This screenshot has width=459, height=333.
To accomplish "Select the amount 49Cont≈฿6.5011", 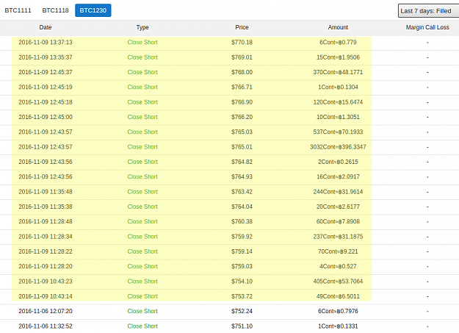I will click(338, 296).
